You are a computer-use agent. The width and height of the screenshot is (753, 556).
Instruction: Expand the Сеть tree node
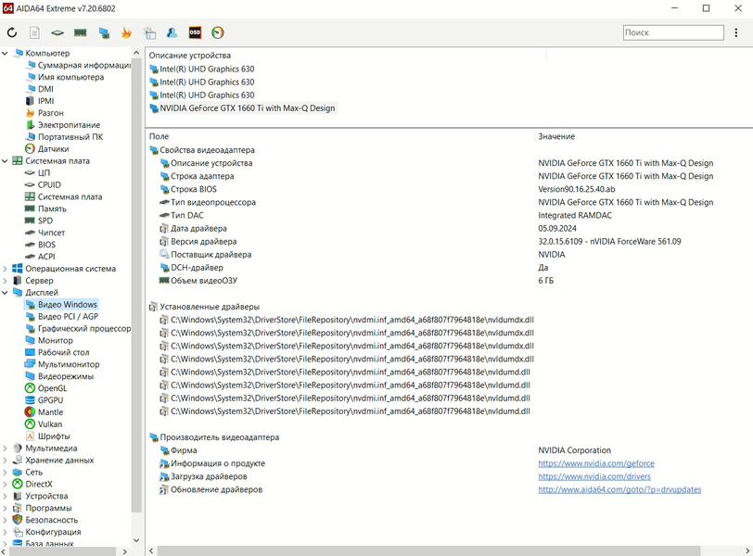(6, 472)
